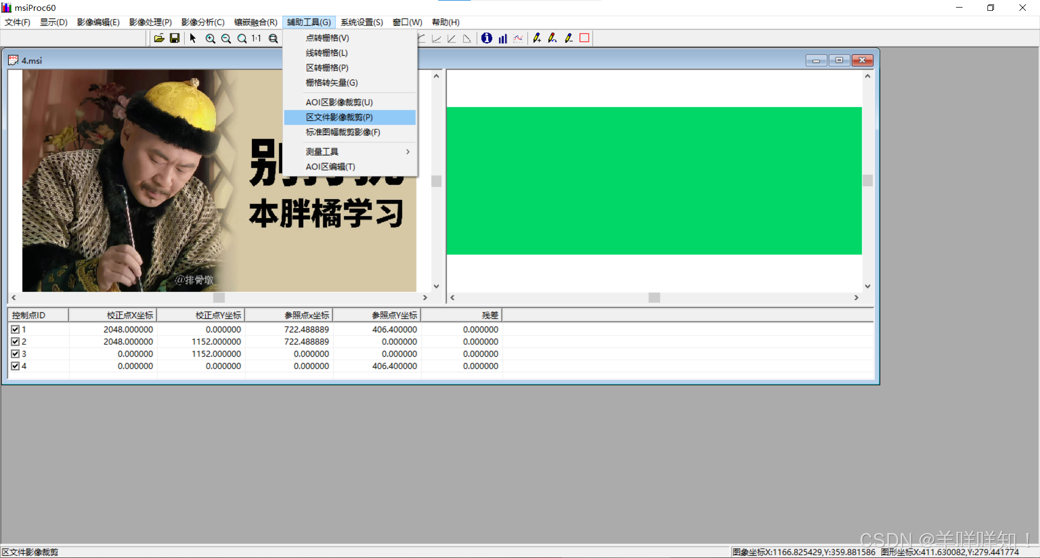Click left image pane vertical scrollbar thumb
This screenshot has height=558, width=1040.
tap(437, 181)
